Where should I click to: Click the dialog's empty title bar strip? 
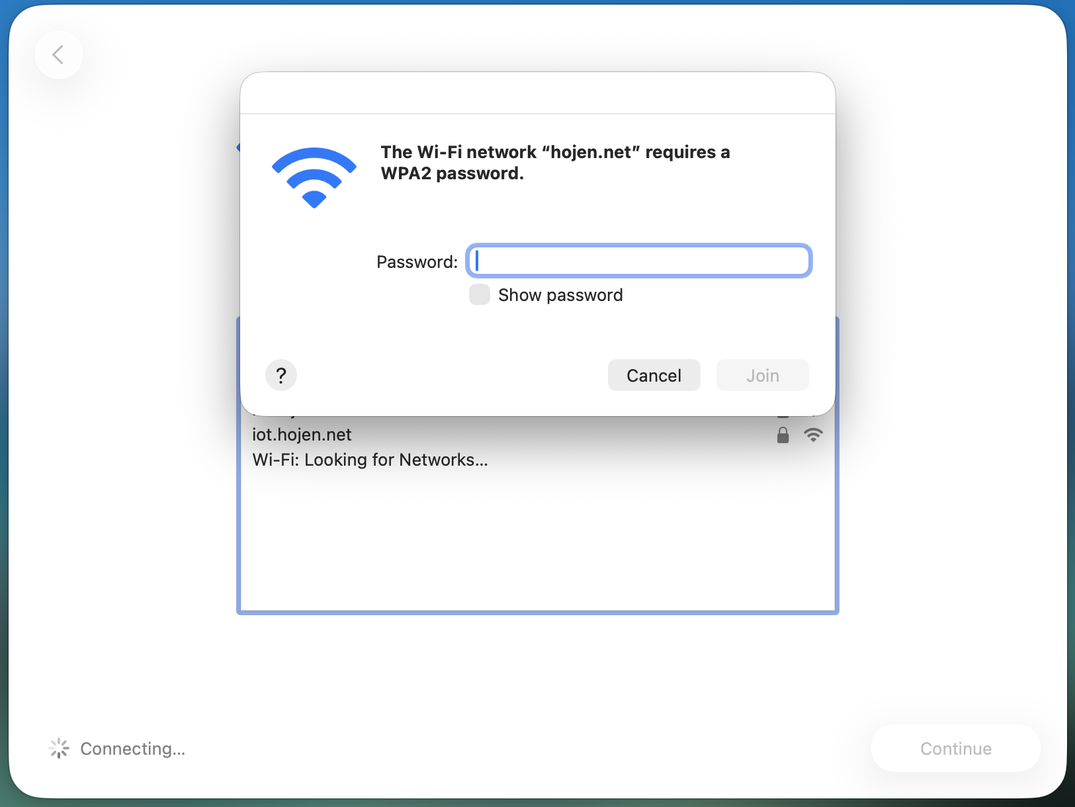(x=538, y=93)
